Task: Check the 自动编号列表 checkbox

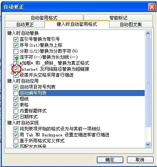Action: click(16, 93)
